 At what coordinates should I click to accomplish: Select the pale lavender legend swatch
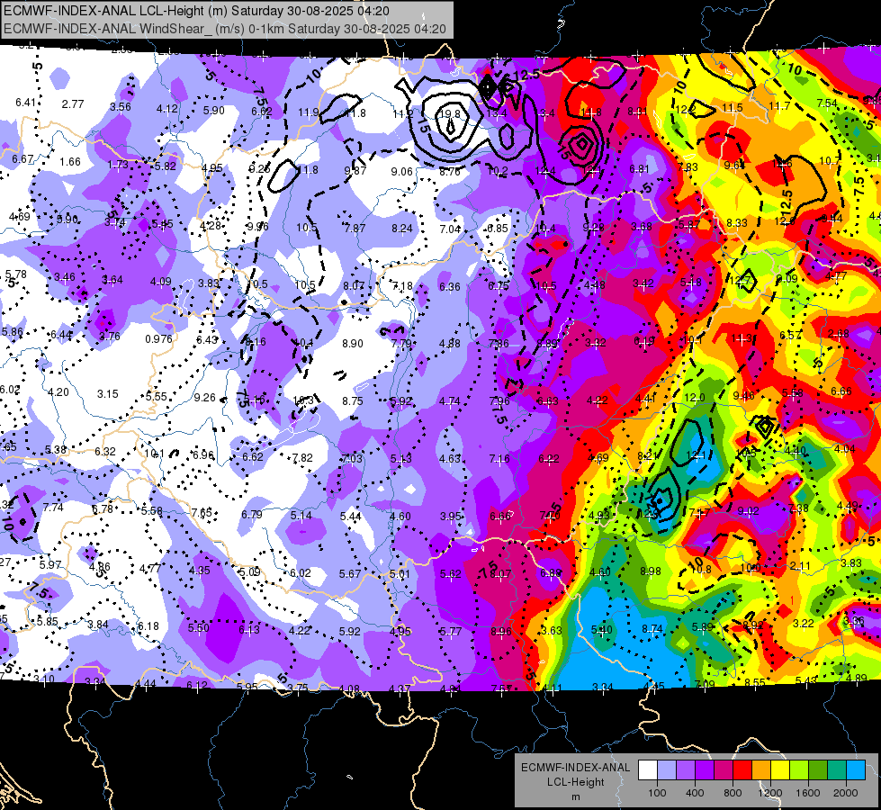pyautogui.click(x=666, y=770)
